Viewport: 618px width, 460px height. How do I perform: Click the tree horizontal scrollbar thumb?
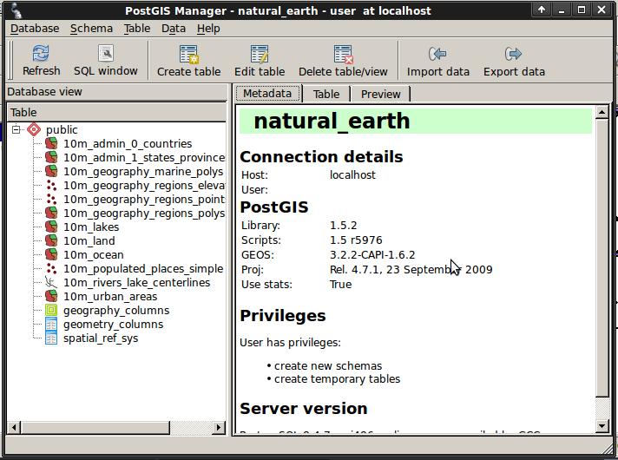tap(95, 427)
